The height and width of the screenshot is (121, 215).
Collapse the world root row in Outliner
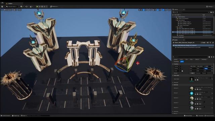coord(175,17)
